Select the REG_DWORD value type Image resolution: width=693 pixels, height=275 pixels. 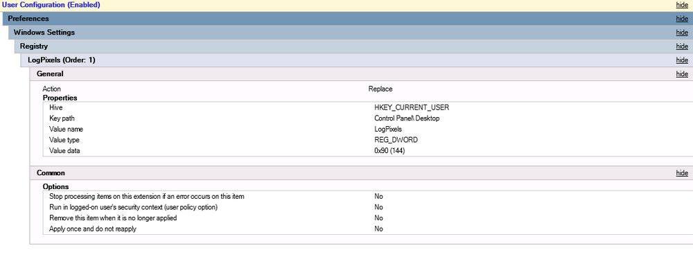tap(396, 140)
